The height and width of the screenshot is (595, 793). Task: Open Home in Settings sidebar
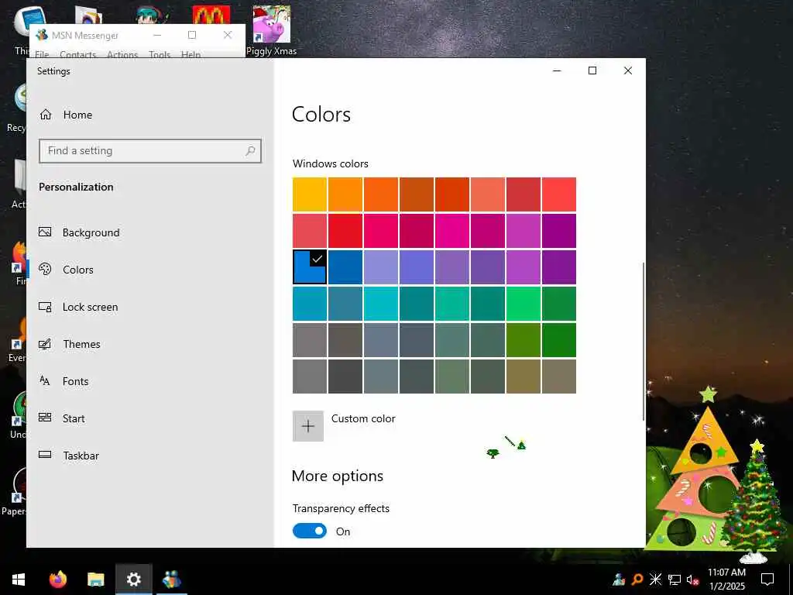tap(66, 115)
